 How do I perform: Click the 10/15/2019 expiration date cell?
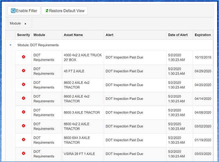coord(203,57)
